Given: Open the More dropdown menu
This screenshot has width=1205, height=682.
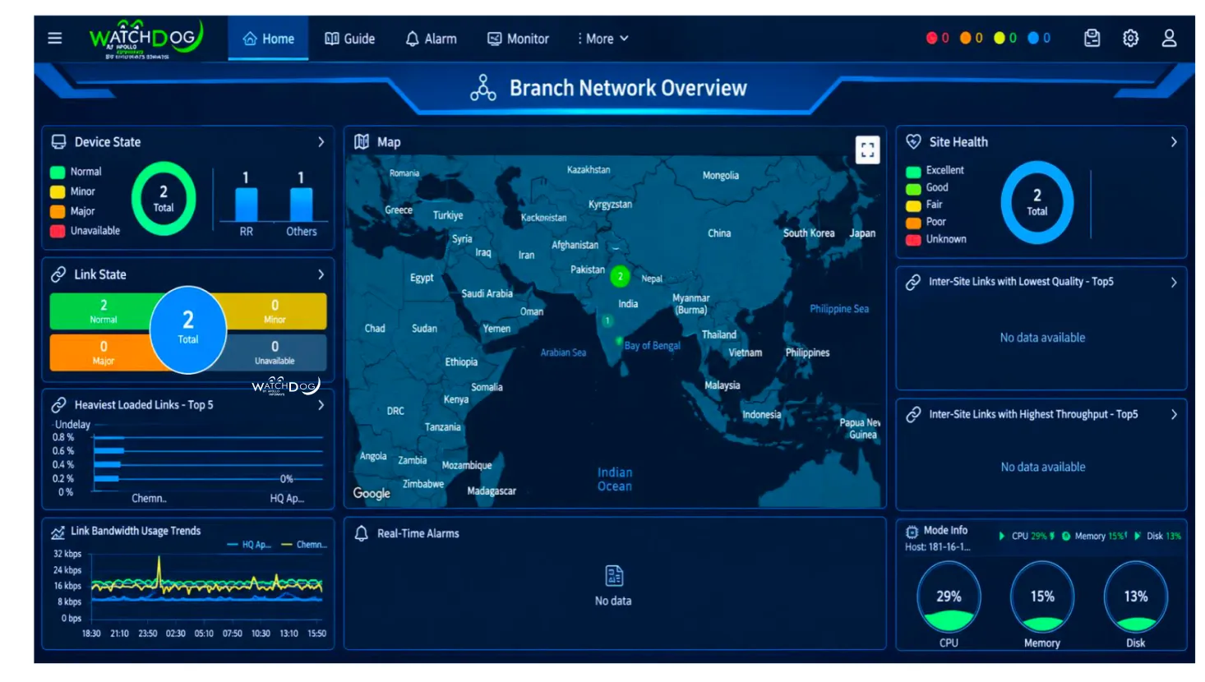Looking at the screenshot, I should (603, 39).
